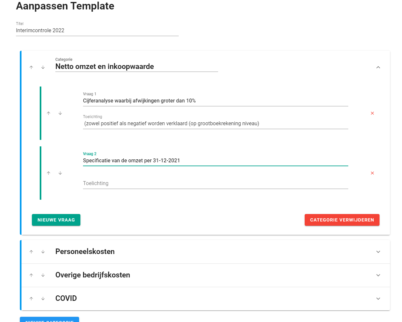Viewport: 402px width, 322px height.
Task: Move Overige bedrijfskosten category up
Action: pyautogui.click(x=31, y=275)
